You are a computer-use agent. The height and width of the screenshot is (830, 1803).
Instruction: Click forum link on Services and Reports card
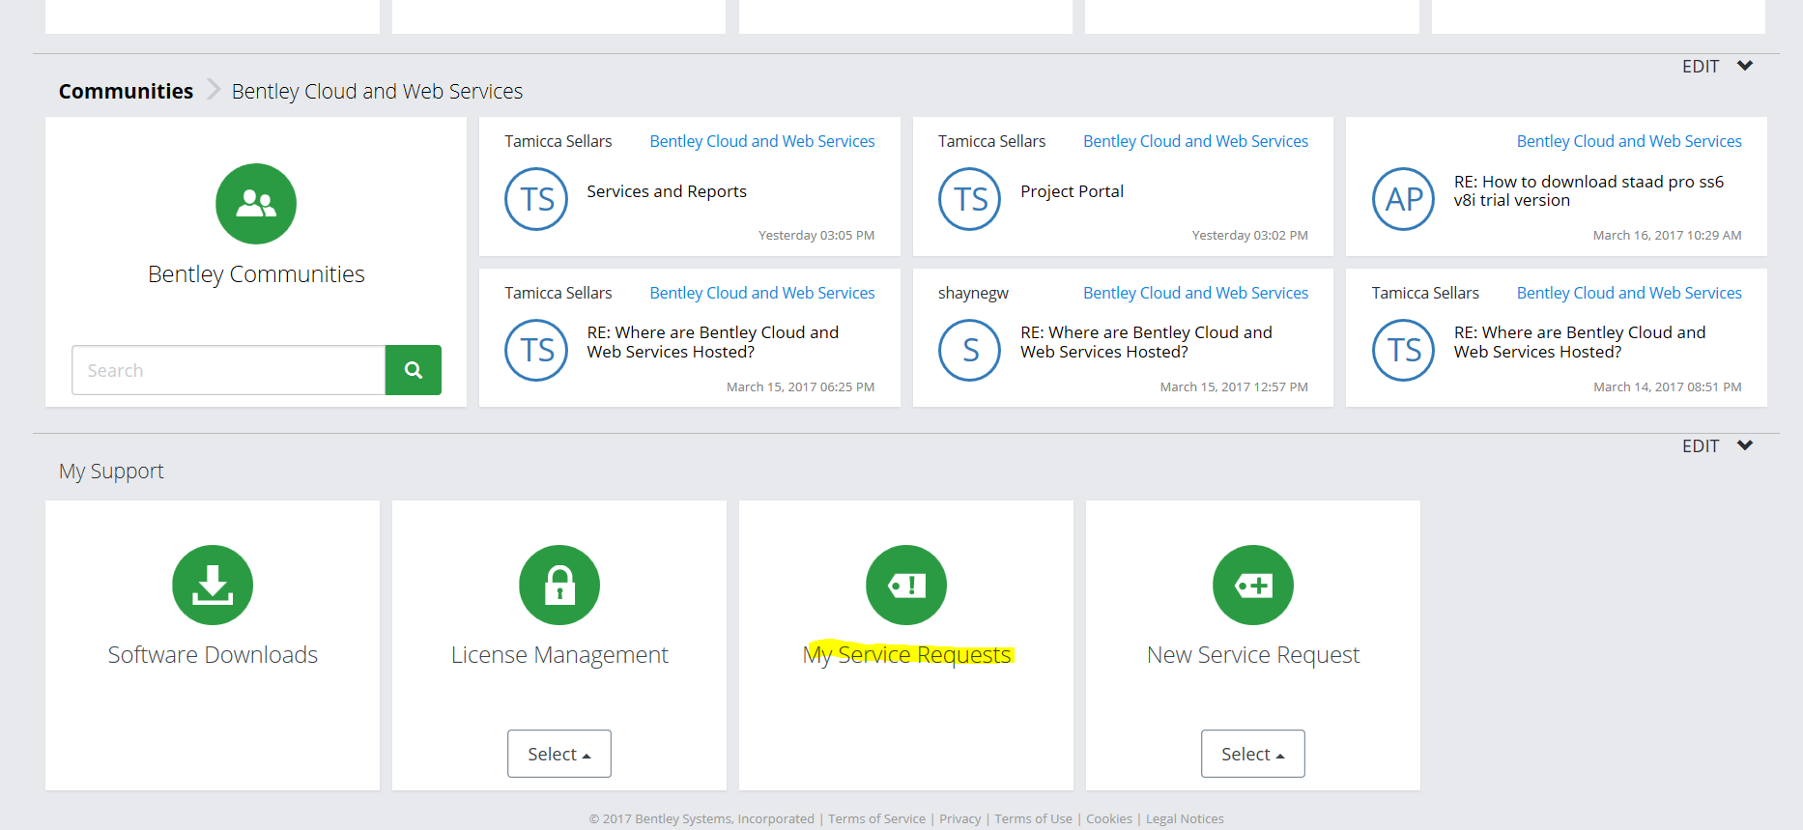pyautogui.click(x=762, y=141)
